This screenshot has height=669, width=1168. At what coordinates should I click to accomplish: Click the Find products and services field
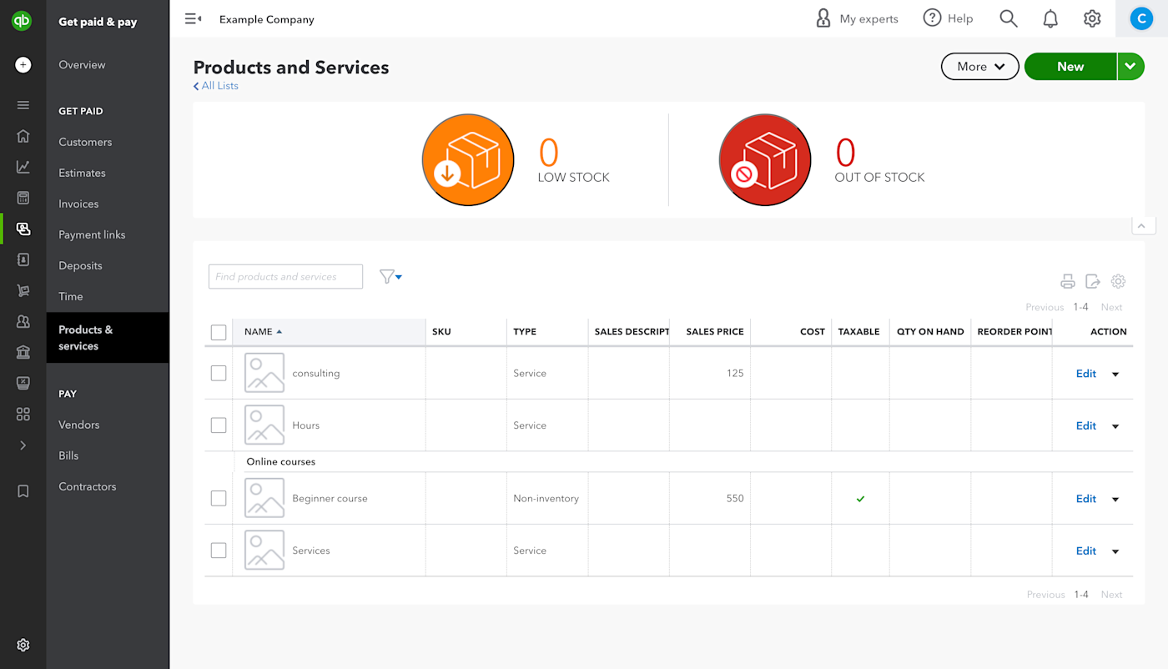coord(285,277)
